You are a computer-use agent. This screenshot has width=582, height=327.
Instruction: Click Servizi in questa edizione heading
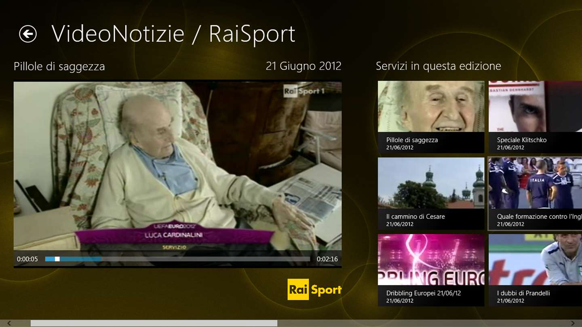click(x=439, y=66)
